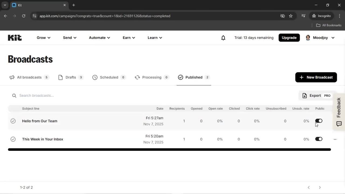
Task: Open the three-dot options for This Week in Your Inbox
Action: point(335,139)
